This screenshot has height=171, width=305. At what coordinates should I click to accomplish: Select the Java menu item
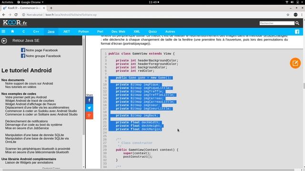coord(51,32)
